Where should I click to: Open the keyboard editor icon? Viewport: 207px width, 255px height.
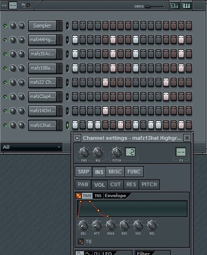187,6
